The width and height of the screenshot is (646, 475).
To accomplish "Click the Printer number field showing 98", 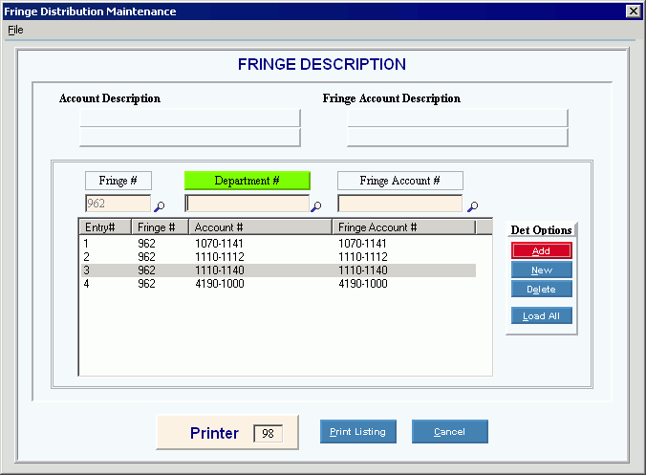I will click(268, 434).
